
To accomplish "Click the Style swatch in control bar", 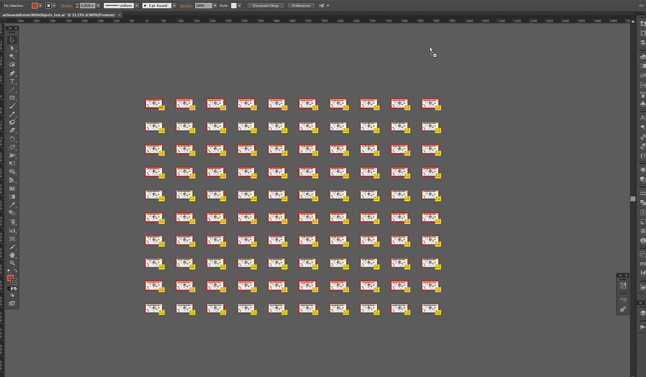I will 234,6.
